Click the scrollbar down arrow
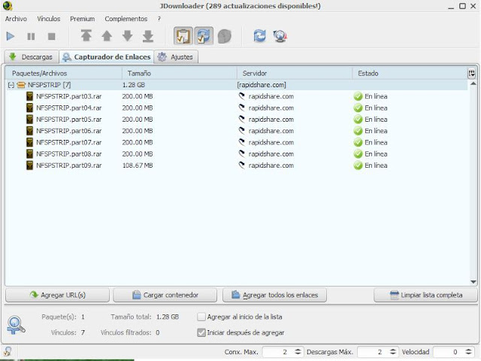The width and height of the screenshot is (481, 361). tap(473, 282)
